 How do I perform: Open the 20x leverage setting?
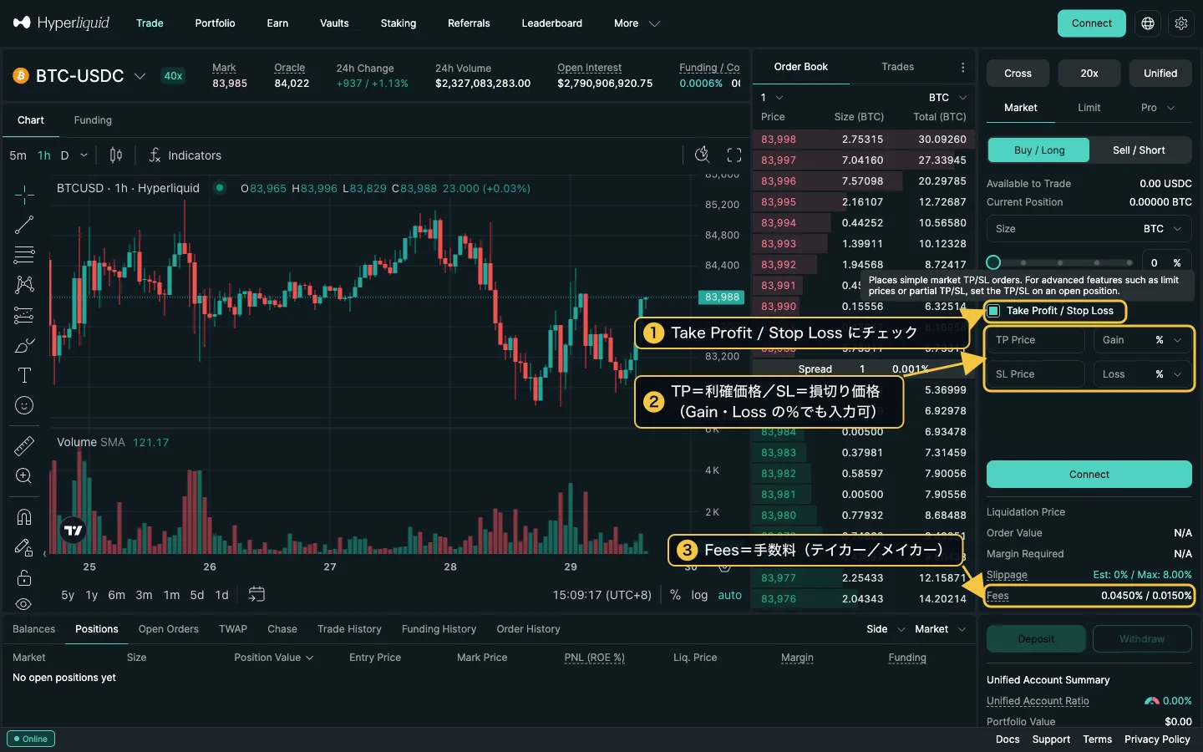pyautogui.click(x=1089, y=74)
